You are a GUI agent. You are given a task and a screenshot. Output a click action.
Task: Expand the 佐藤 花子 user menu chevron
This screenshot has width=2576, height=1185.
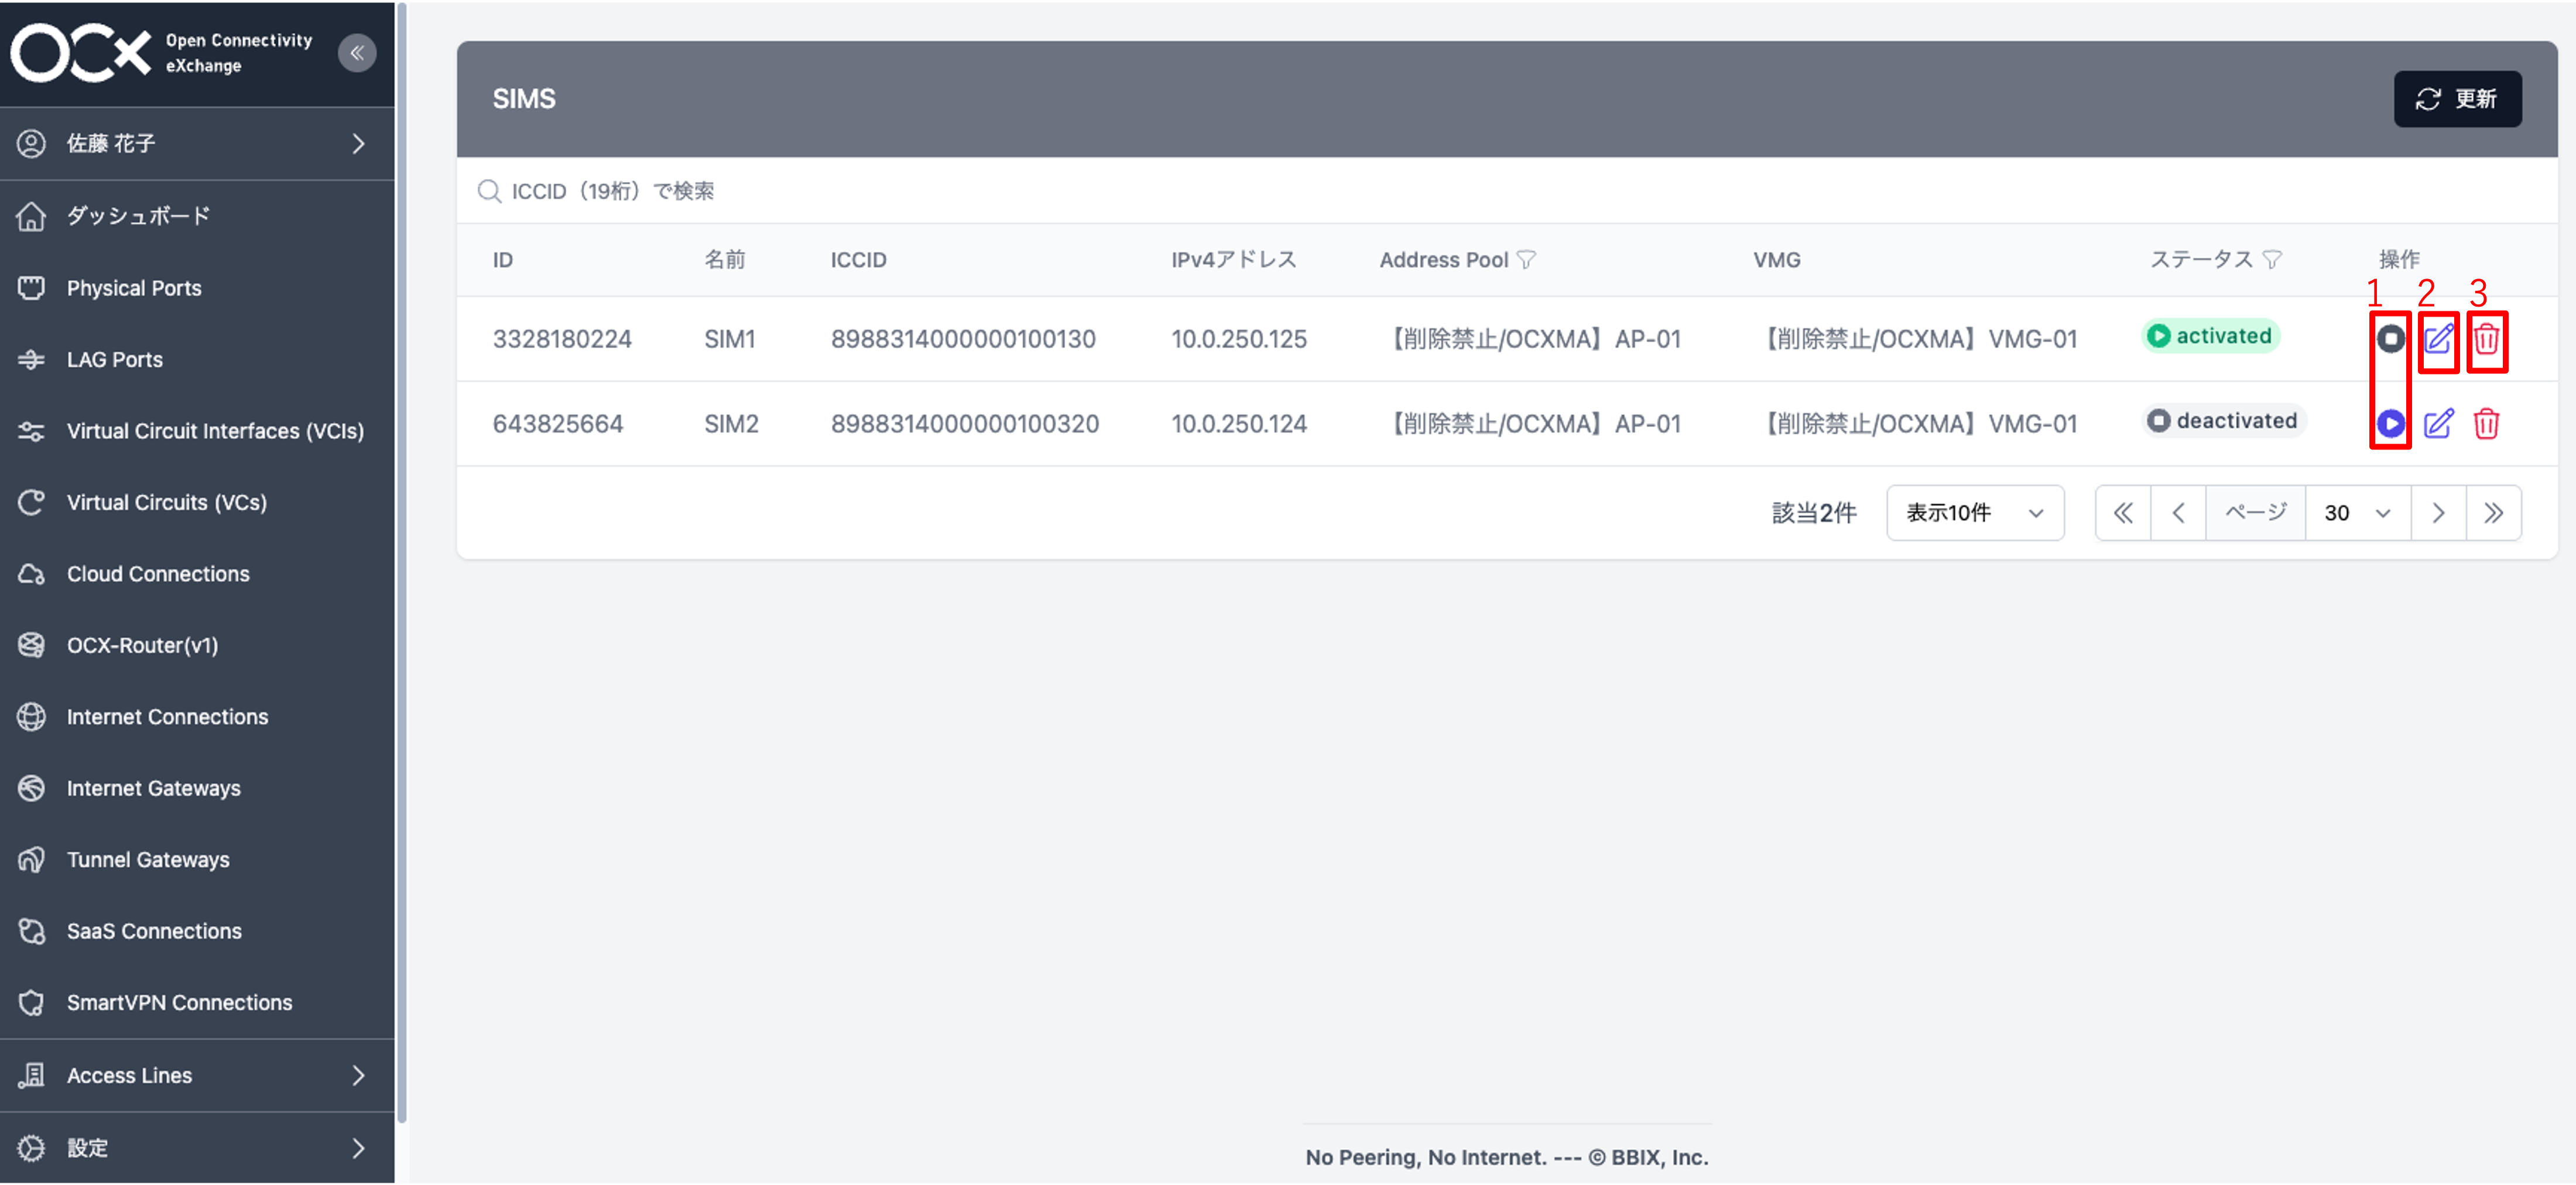(x=359, y=144)
